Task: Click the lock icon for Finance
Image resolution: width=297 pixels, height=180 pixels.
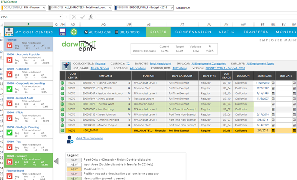Action: [x=10, y=45]
